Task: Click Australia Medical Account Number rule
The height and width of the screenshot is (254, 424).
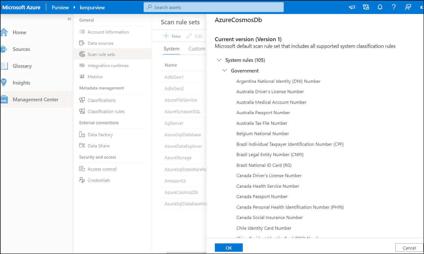Action: click(271, 102)
